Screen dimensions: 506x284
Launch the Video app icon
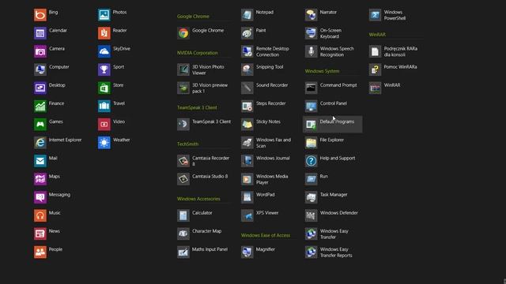pos(104,125)
